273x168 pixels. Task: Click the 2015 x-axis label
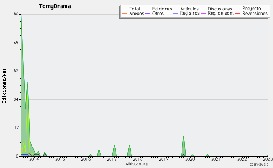click(60, 159)
